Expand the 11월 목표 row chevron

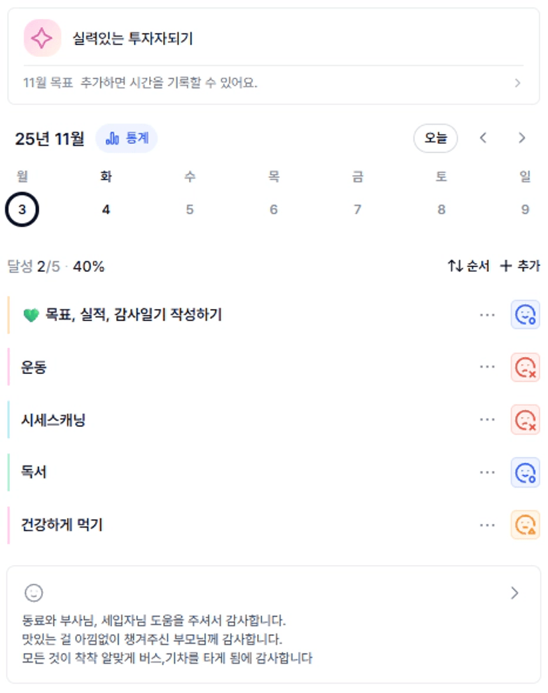tap(518, 83)
